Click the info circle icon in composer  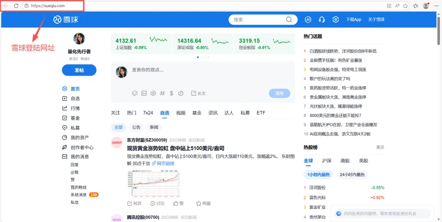[x=181, y=93]
